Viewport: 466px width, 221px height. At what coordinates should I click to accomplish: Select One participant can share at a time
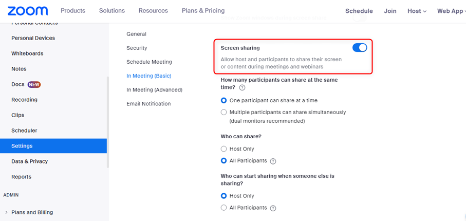[223, 100]
